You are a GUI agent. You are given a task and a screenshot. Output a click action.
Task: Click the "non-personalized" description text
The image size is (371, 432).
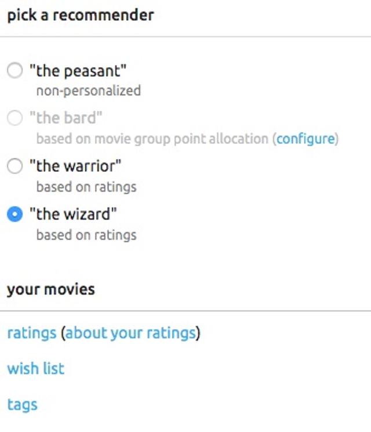(x=88, y=91)
